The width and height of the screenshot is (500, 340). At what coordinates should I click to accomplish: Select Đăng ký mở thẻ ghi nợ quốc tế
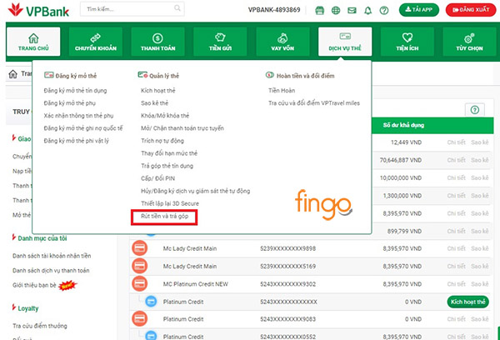point(83,128)
